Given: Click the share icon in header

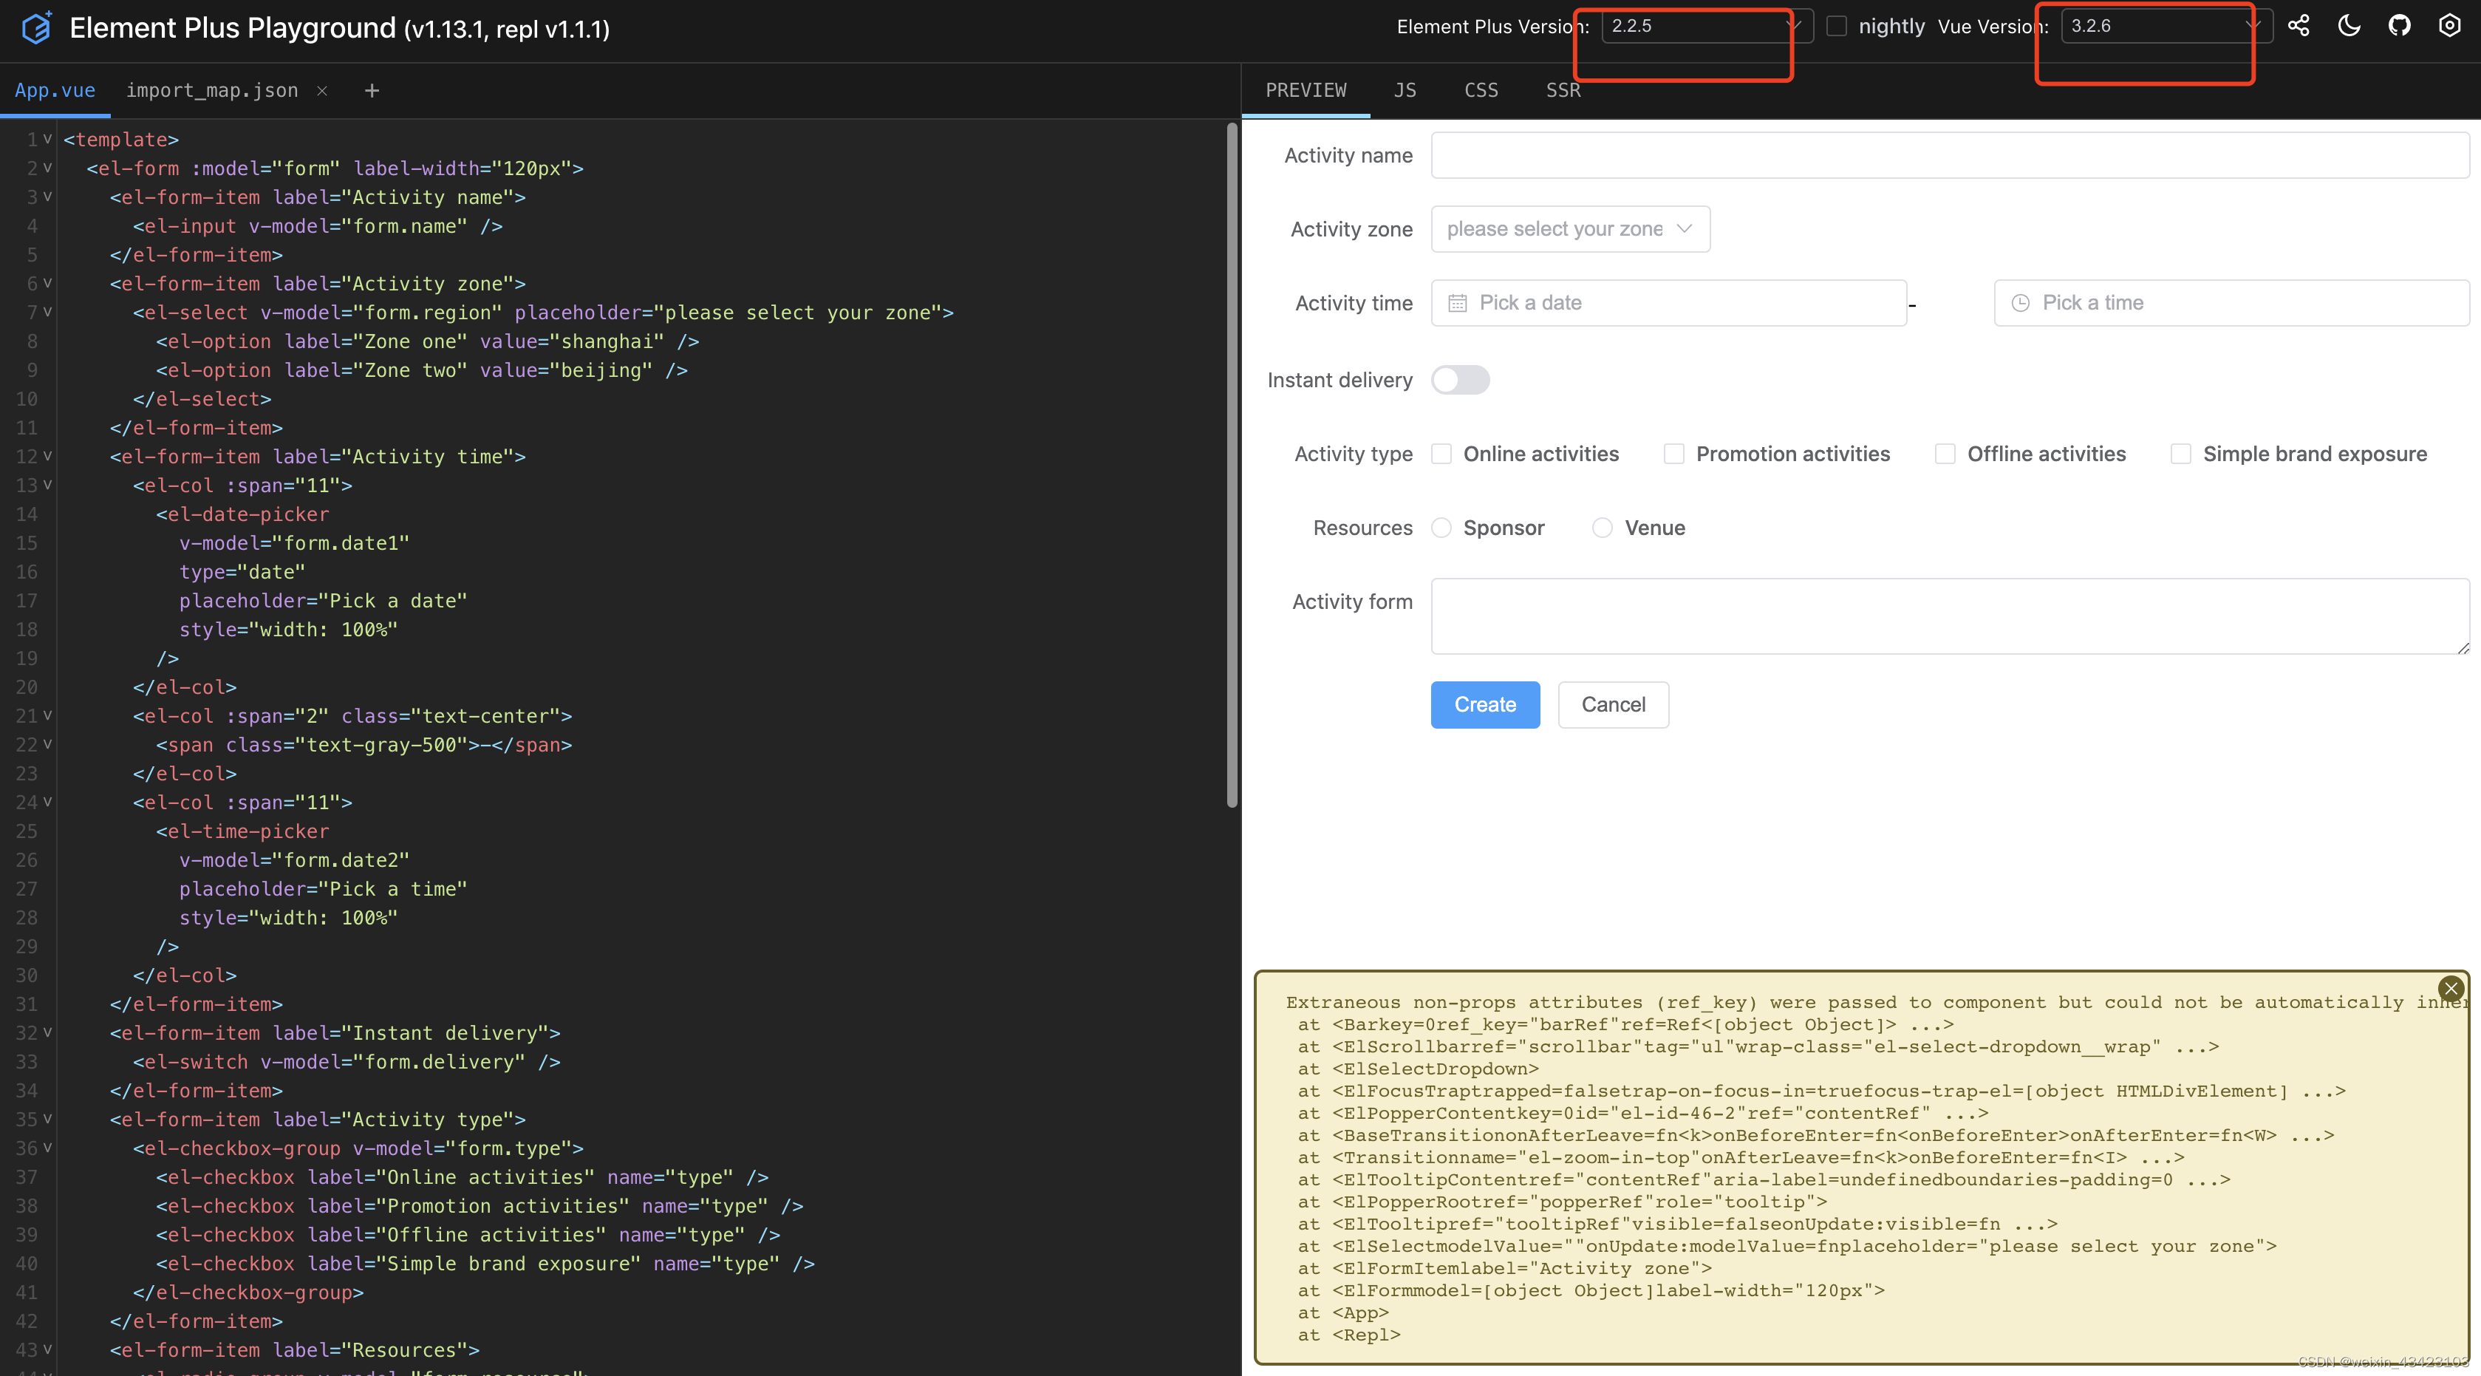Looking at the screenshot, I should 2298,26.
